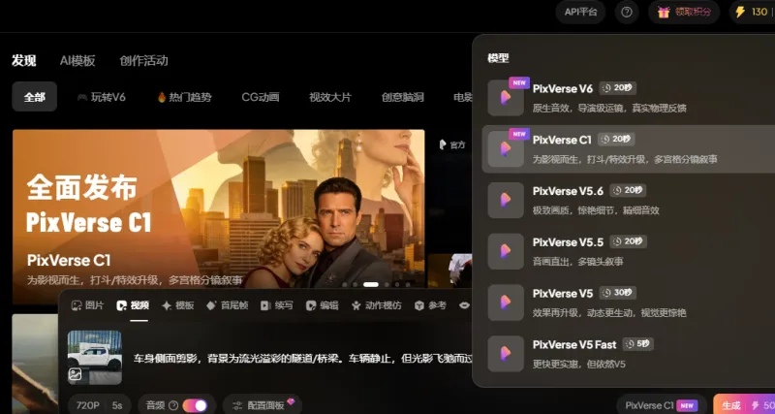Select the 热门趋势 flame category chip
775x414 pixels.
[x=184, y=97]
